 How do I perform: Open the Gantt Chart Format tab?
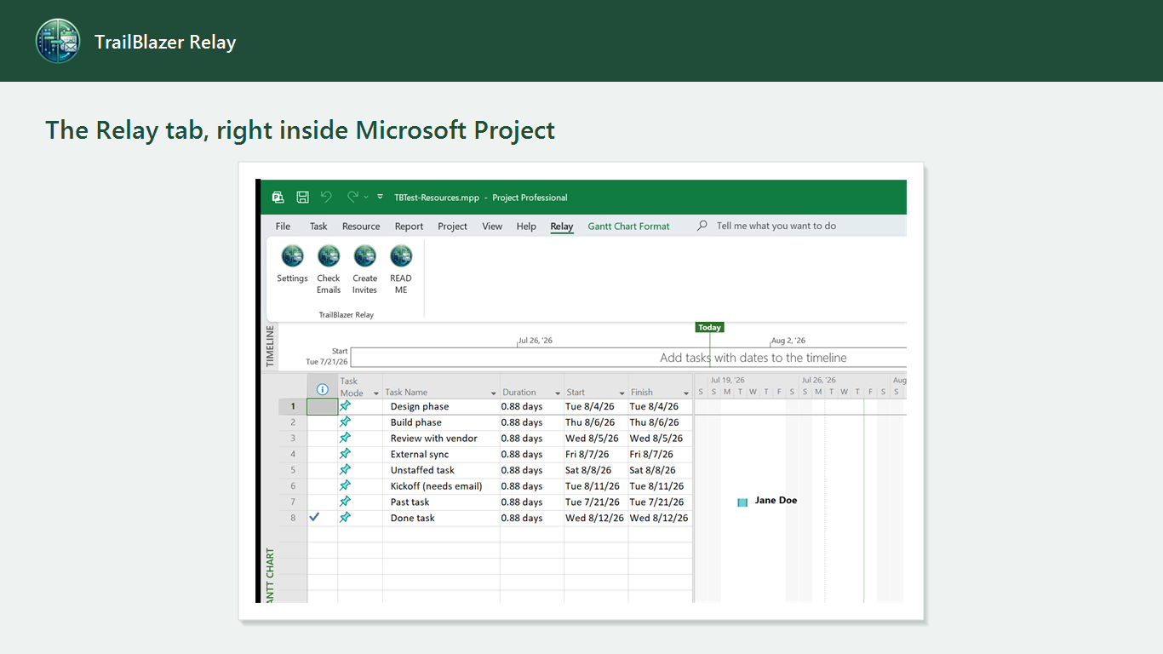(x=628, y=226)
